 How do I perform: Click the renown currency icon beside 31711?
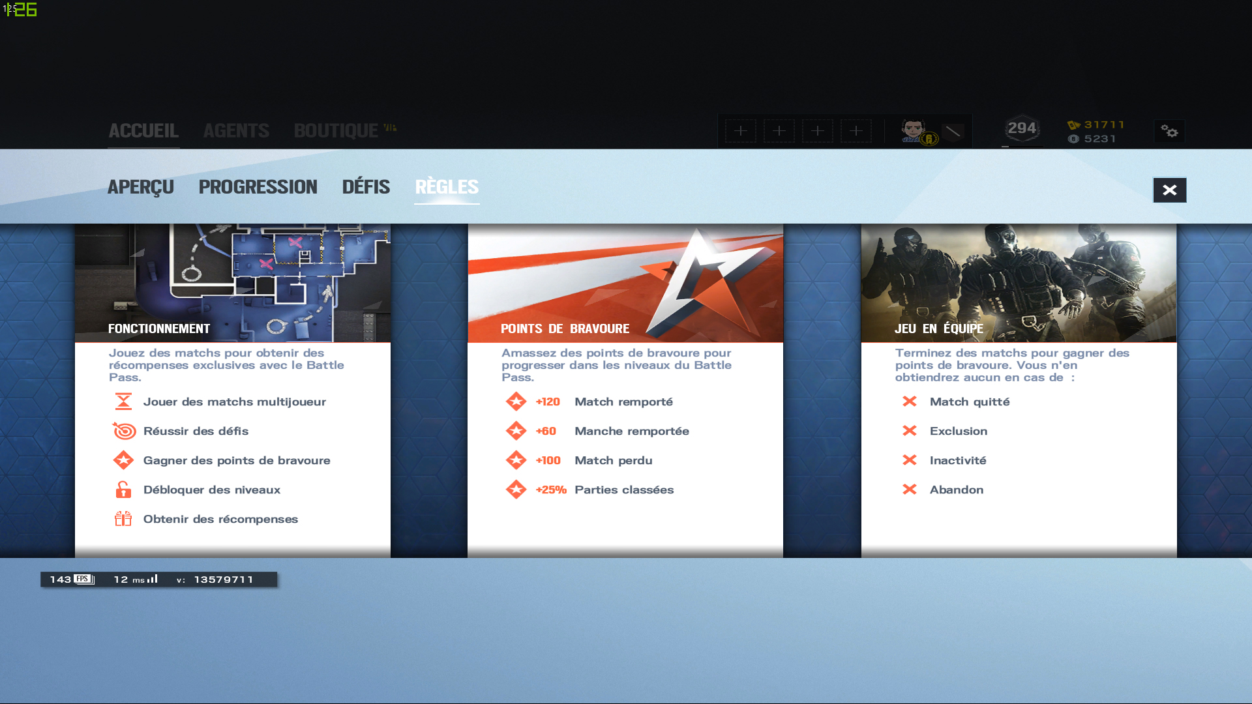tap(1073, 125)
